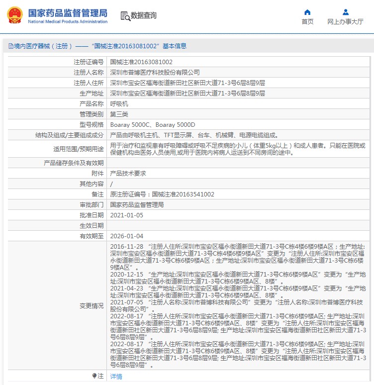Viewport: 374px width, 385px height.
Task: Click the 适用范围 intended use description
Action: (x=238, y=149)
